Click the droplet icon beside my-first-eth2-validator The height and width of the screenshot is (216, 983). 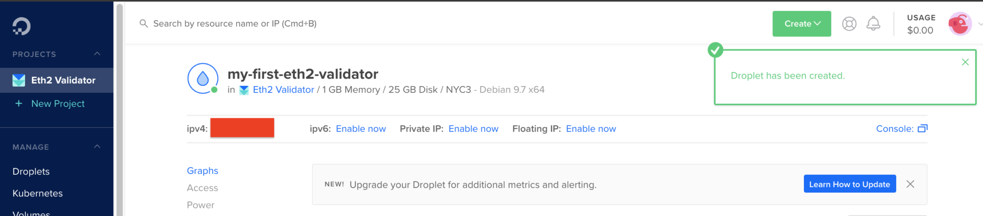point(203,79)
